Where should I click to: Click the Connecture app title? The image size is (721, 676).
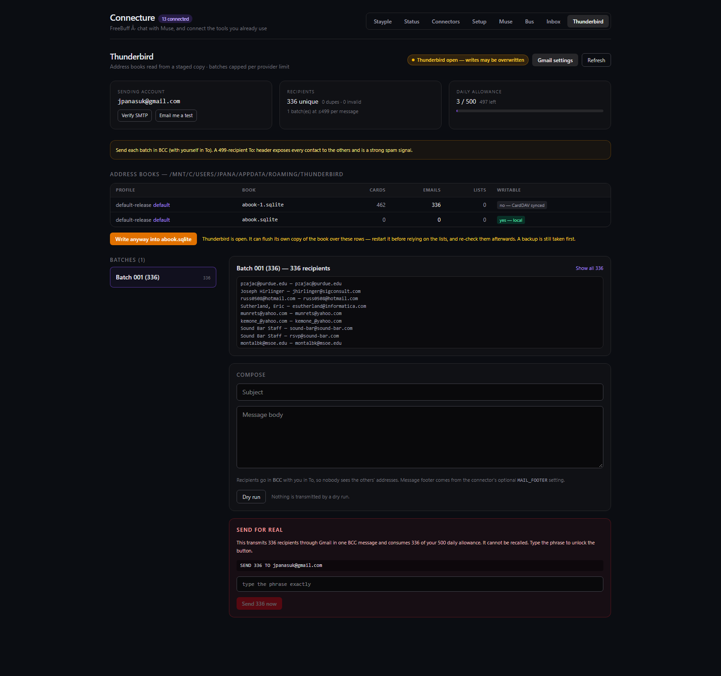(132, 18)
